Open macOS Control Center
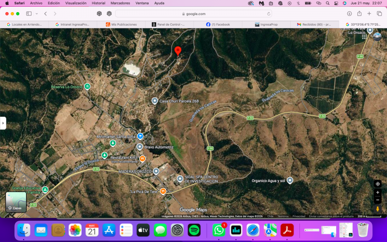The height and width of the screenshot is (242, 387). pyautogui.click(x=336, y=3)
